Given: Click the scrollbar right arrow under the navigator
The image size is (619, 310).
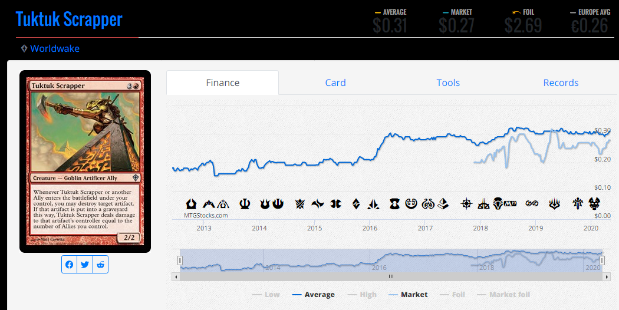Looking at the screenshot, I should [607, 277].
